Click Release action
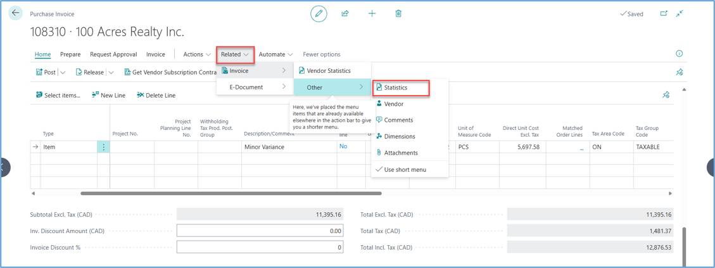The width and height of the screenshot is (715, 268). pyautogui.click(x=89, y=72)
